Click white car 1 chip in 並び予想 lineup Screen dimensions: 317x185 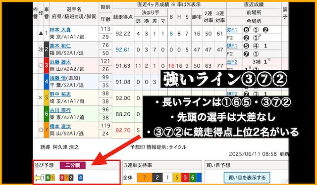(43, 178)
